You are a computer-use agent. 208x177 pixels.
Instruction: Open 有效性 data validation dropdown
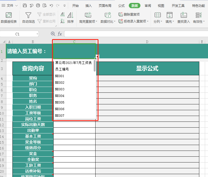click(x=199, y=18)
